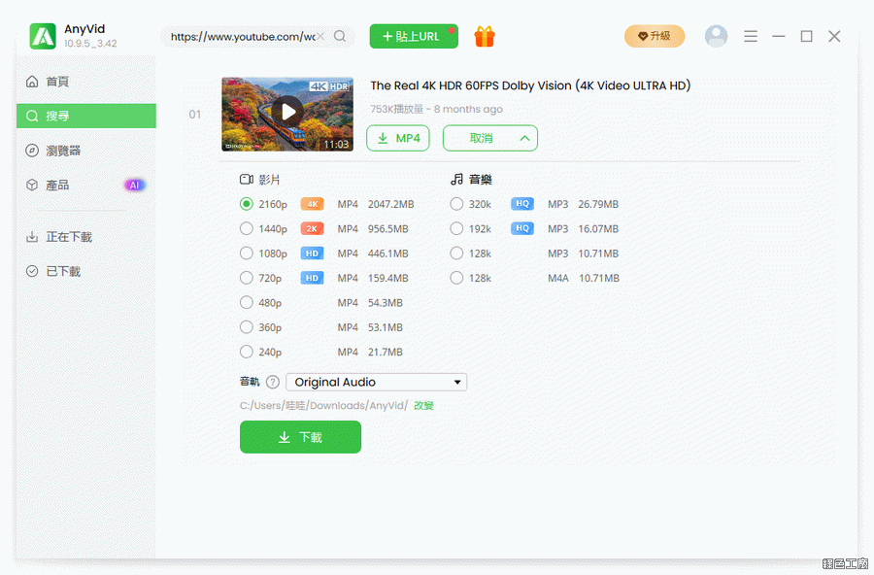Go to the 正在下載 sidebar page
The image size is (874, 575).
pos(69,237)
